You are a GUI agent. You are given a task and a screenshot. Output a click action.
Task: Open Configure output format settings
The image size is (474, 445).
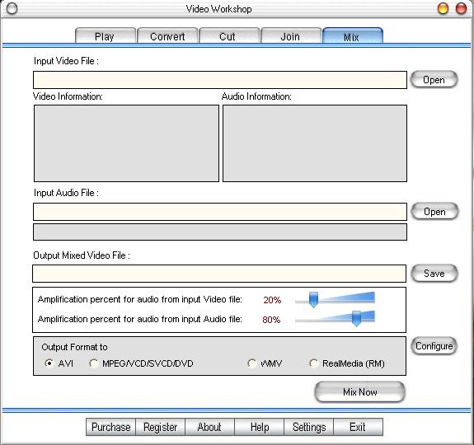434,346
